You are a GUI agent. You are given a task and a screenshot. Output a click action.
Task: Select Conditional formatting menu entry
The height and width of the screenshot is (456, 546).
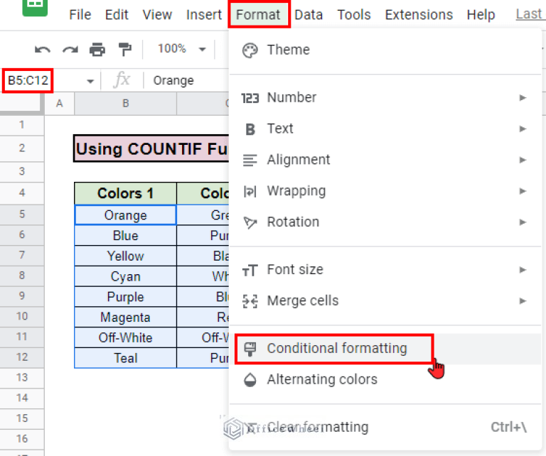[x=385, y=349]
